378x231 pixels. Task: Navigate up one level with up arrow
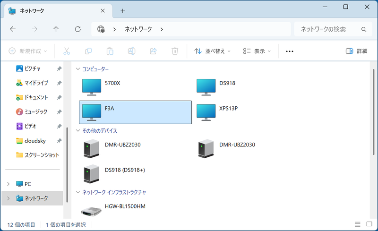click(56, 29)
